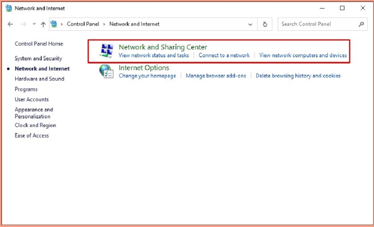Click the Internet Options globe icon

106,71
